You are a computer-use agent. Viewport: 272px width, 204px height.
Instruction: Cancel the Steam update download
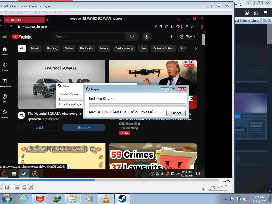176,113
